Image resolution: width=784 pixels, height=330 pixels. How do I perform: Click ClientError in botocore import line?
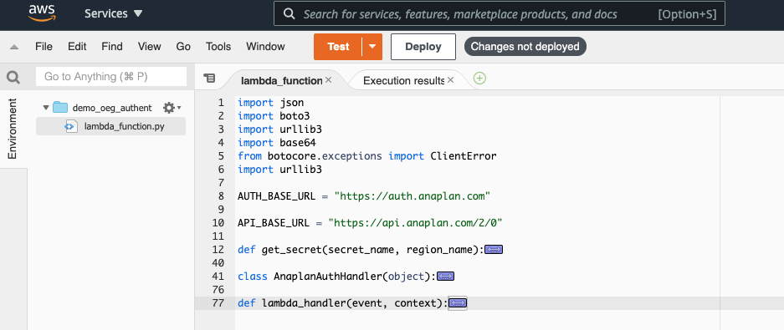click(464, 156)
